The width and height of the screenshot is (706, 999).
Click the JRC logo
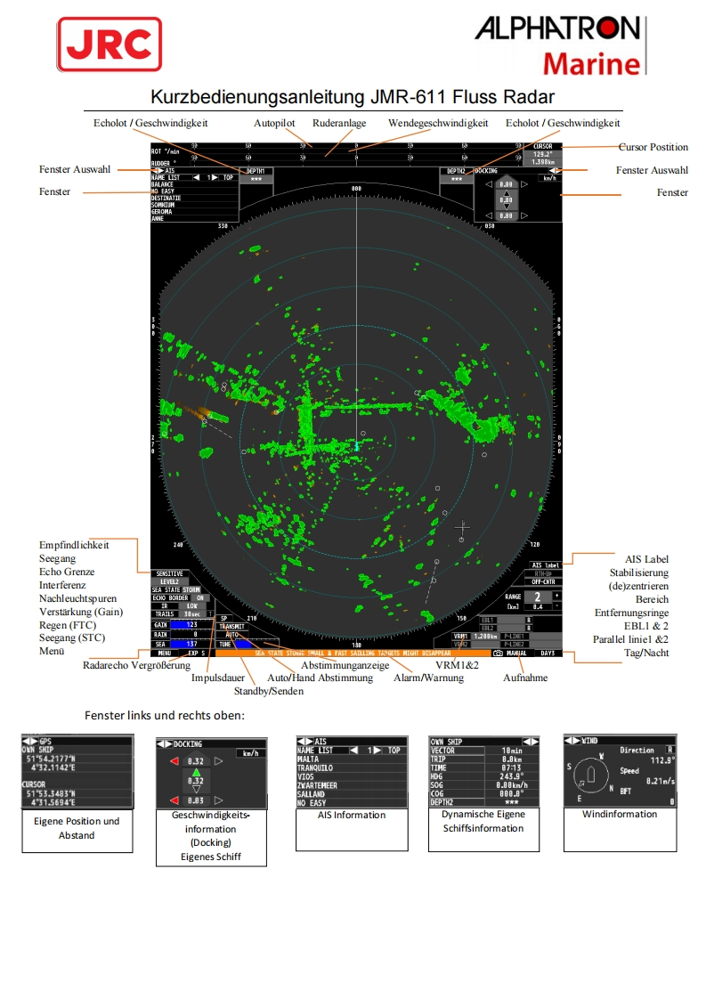tap(110, 45)
